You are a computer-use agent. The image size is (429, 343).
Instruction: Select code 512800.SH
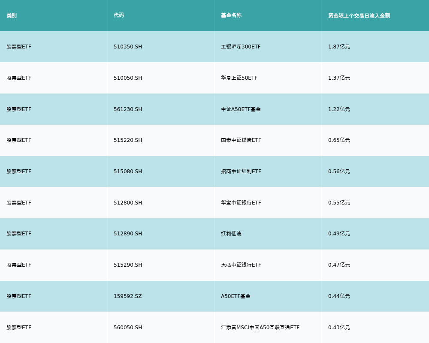(x=128, y=203)
